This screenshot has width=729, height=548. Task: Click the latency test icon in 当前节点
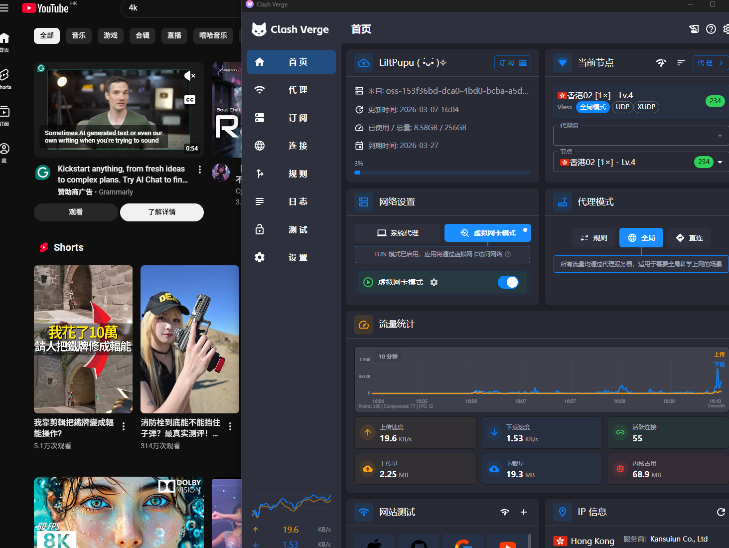coord(661,63)
